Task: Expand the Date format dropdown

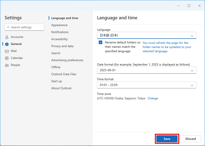Action: point(146,70)
